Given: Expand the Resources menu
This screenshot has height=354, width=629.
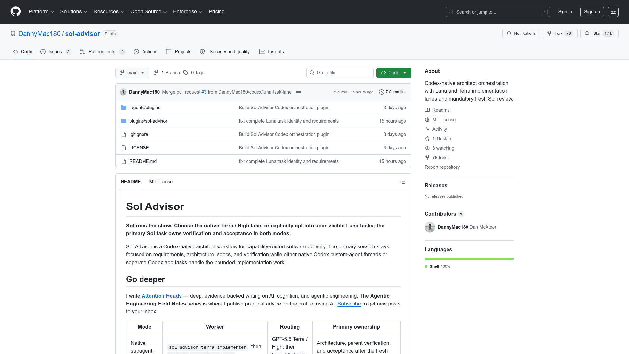Looking at the screenshot, I should [x=109, y=12].
